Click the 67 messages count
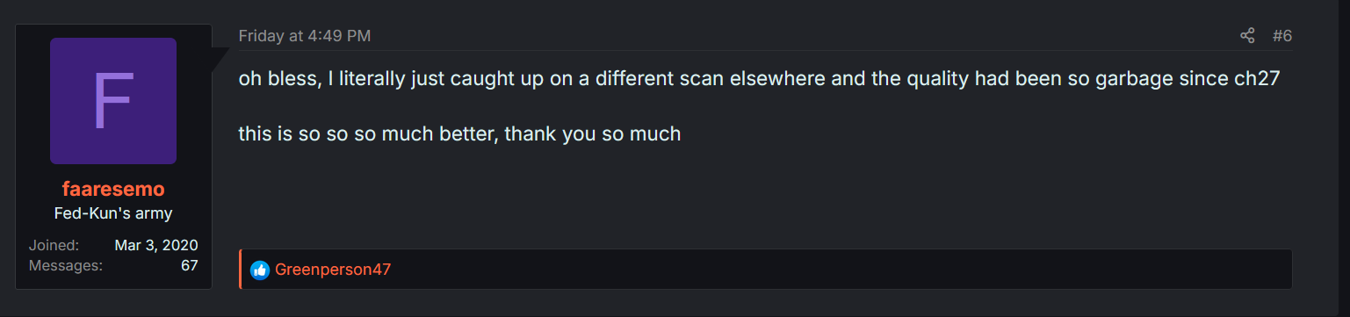1350x317 pixels. 190,264
